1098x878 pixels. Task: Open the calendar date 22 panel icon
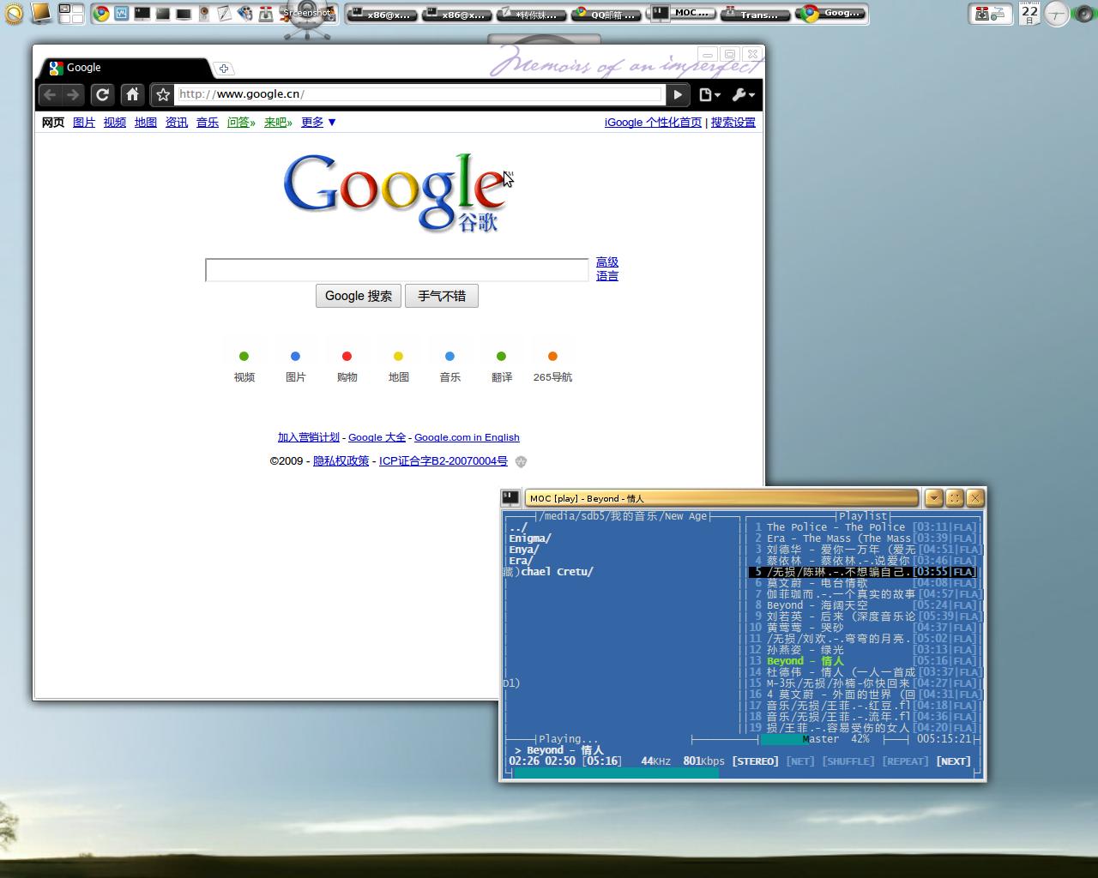tap(1029, 14)
